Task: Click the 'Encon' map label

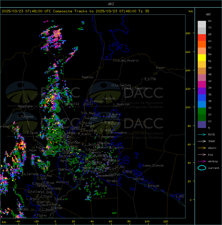Action: 160,68
